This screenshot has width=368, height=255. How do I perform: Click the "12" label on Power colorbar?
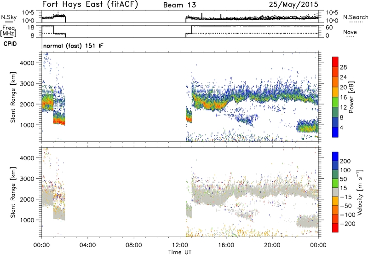point(343,108)
